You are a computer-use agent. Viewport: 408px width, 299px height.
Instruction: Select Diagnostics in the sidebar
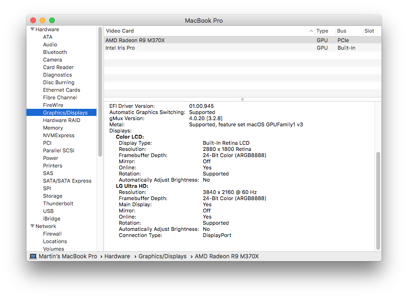pyautogui.click(x=57, y=75)
